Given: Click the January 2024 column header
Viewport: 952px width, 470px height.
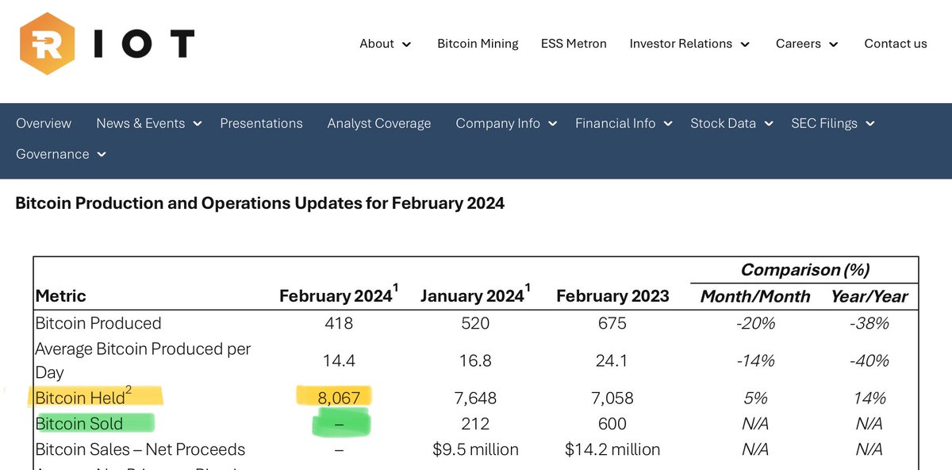Looking at the screenshot, I should tap(475, 295).
